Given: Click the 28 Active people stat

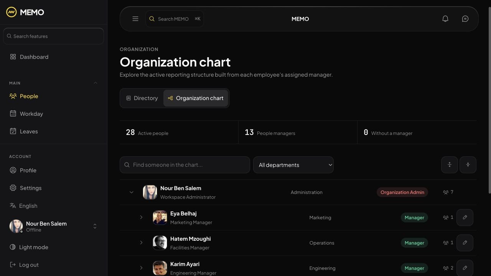Looking at the screenshot, I should tap(179, 132).
